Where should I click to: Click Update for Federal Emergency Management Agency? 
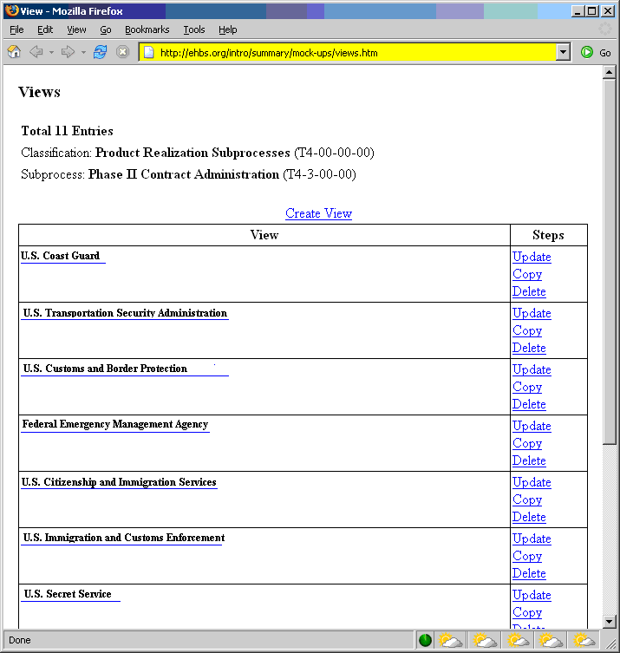tap(532, 426)
